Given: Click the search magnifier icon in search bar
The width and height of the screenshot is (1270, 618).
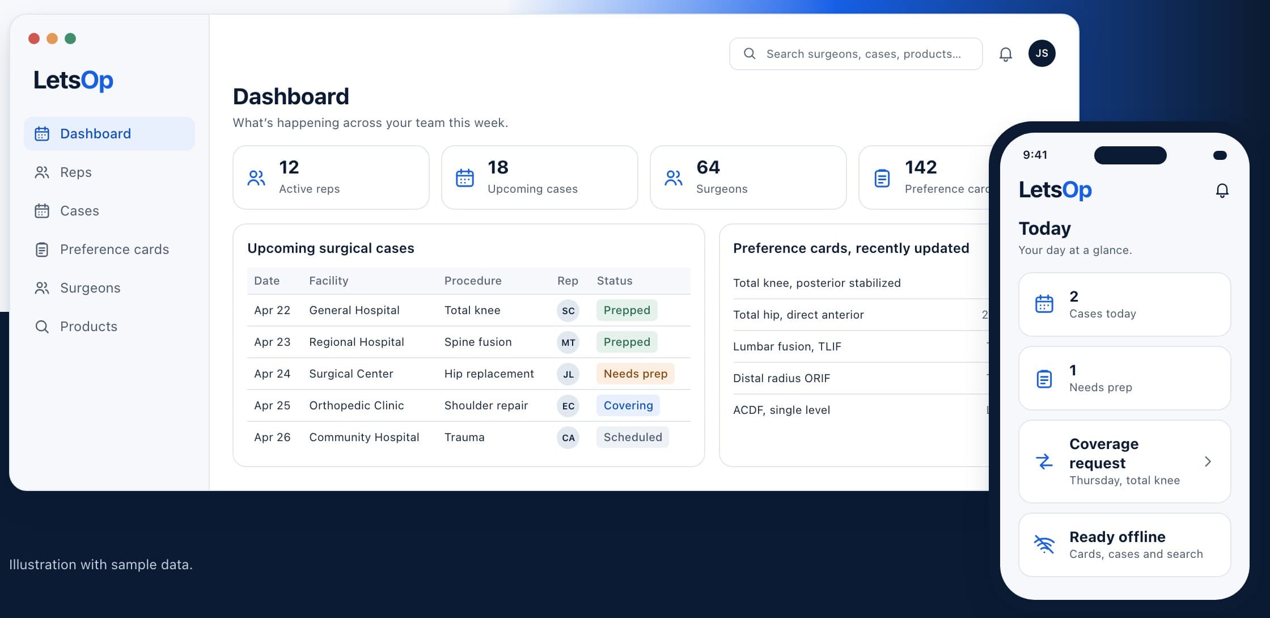Looking at the screenshot, I should pyautogui.click(x=750, y=54).
